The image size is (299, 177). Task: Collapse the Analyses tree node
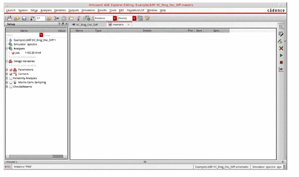coord(7,49)
